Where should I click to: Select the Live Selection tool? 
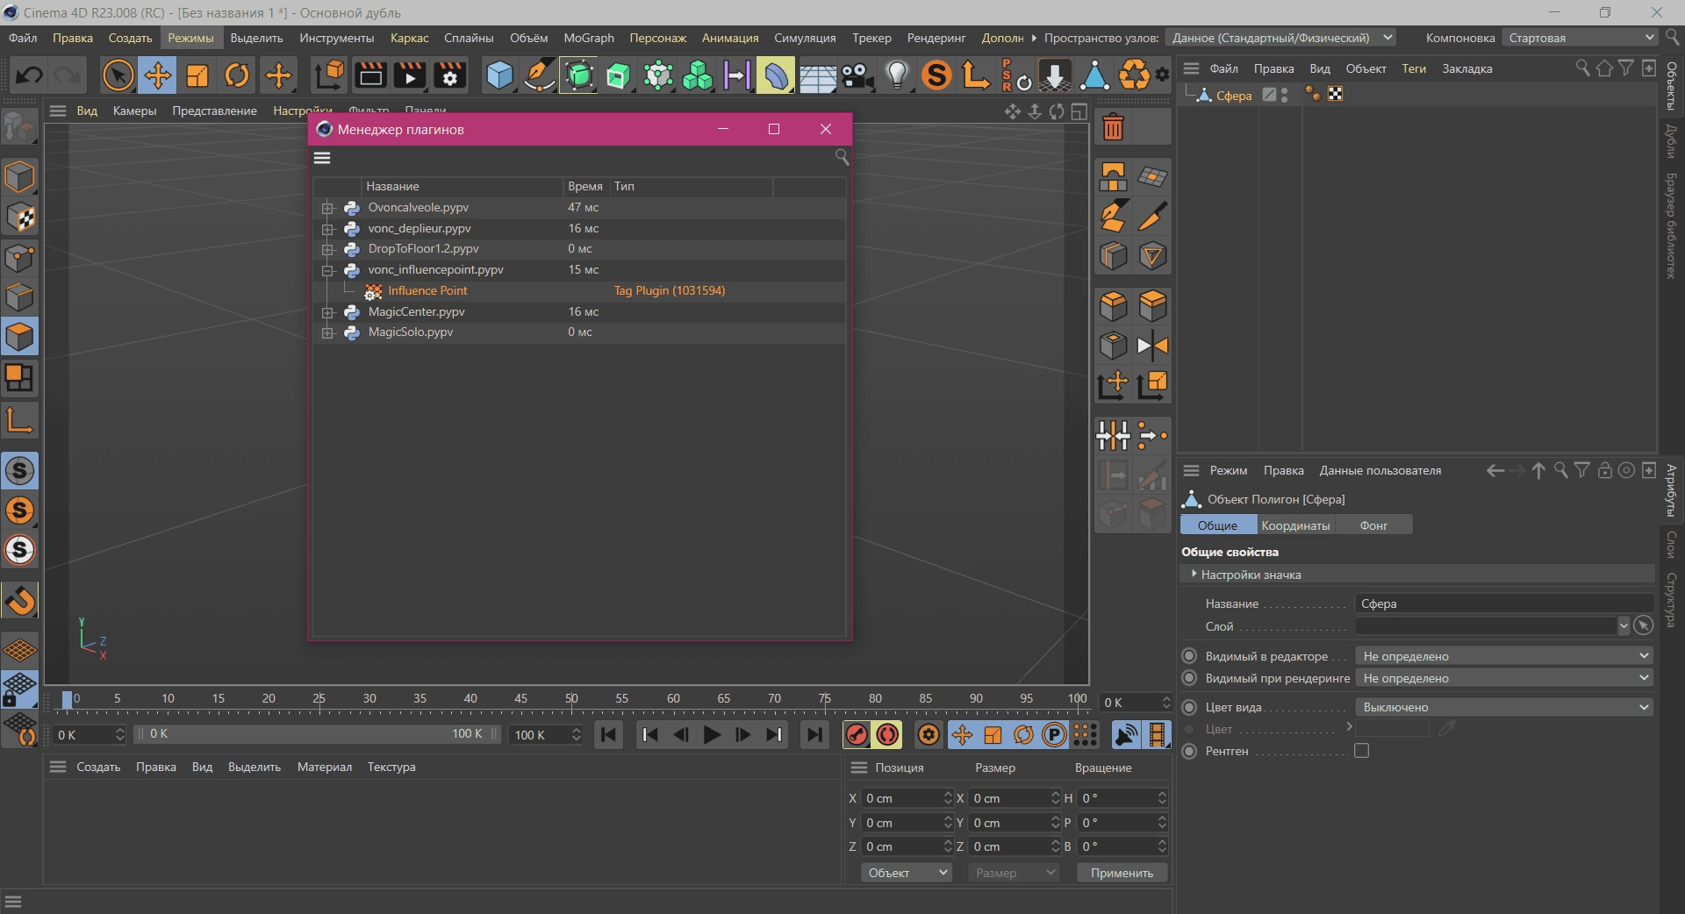click(x=118, y=75)
